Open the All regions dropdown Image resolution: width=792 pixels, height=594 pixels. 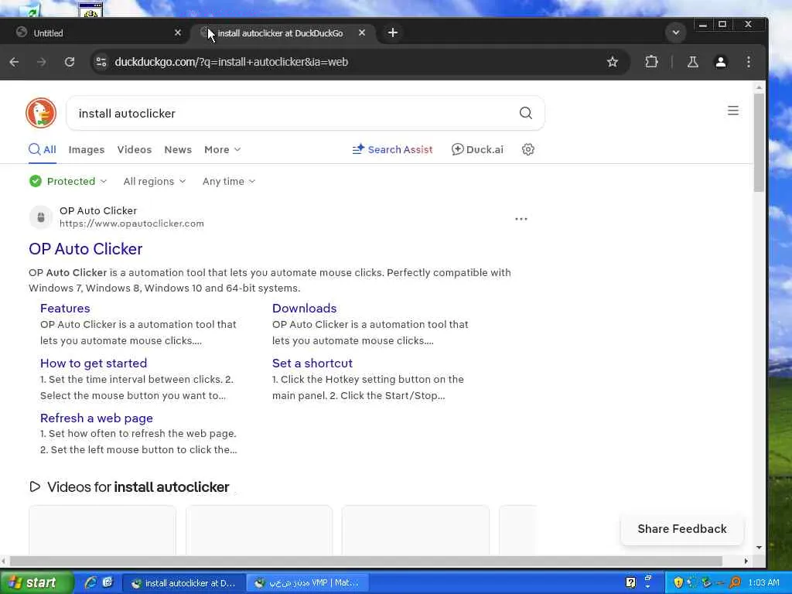point(155,181)
